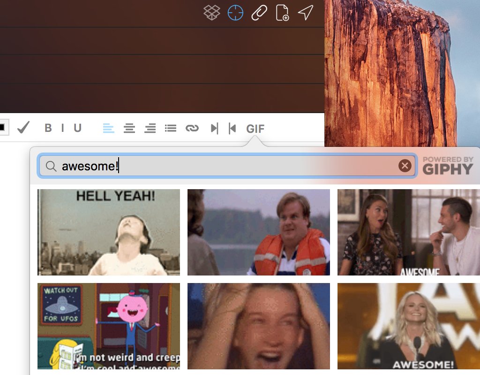Toggle underline formatting
The height and width of the screenshot is (375, 480).
pos(77,128)
